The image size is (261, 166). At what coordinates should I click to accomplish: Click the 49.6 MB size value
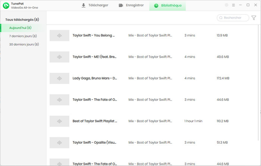(x=223, y=57)
